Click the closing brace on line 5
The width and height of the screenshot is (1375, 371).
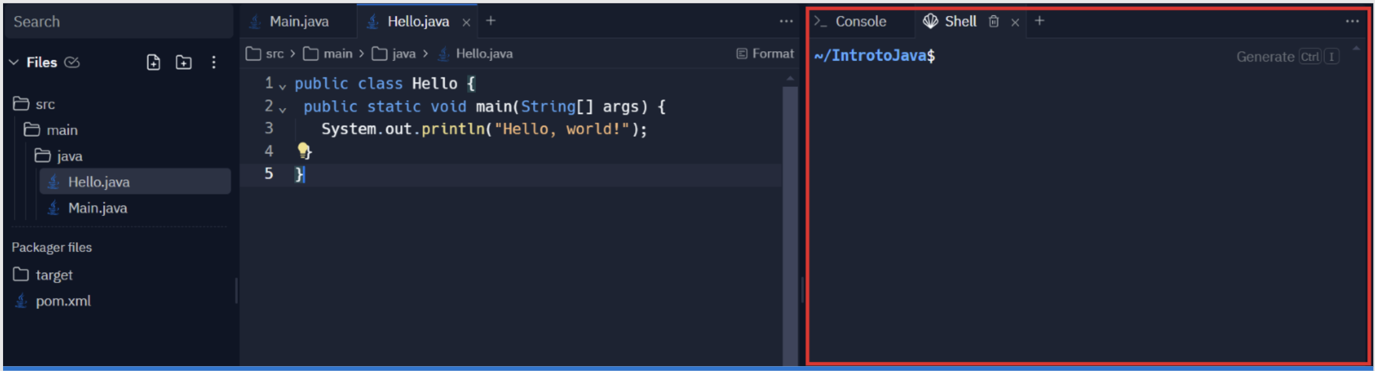point(299,175)
